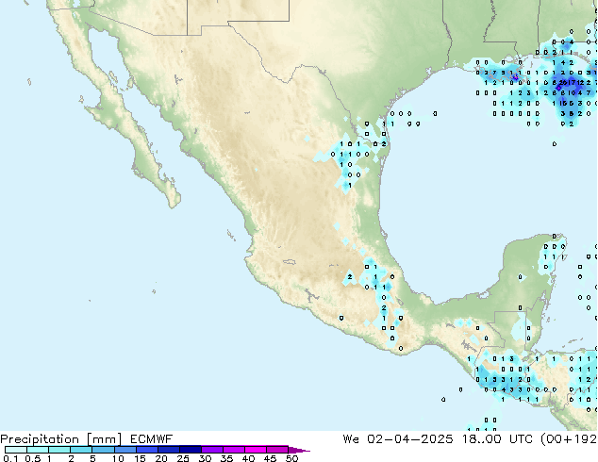Click the '10' legend value
598x462 pixels.
118,458
